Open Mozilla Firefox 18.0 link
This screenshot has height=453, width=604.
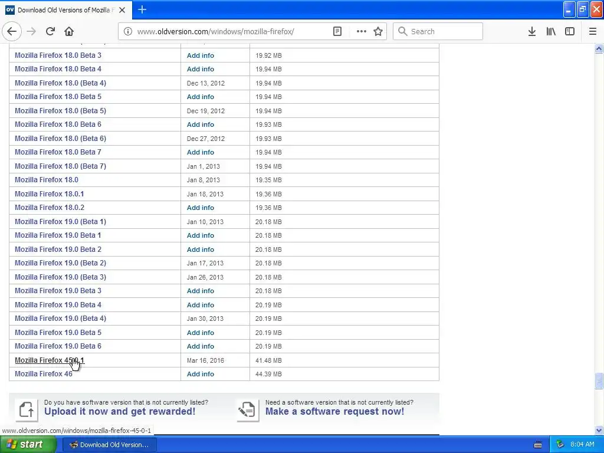[46, 179]
